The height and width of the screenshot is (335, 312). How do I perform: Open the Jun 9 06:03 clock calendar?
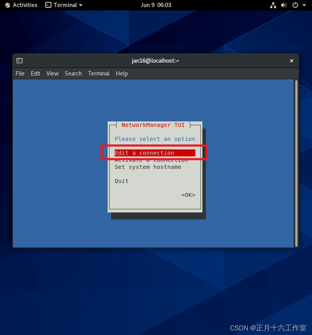coord(156,5)
